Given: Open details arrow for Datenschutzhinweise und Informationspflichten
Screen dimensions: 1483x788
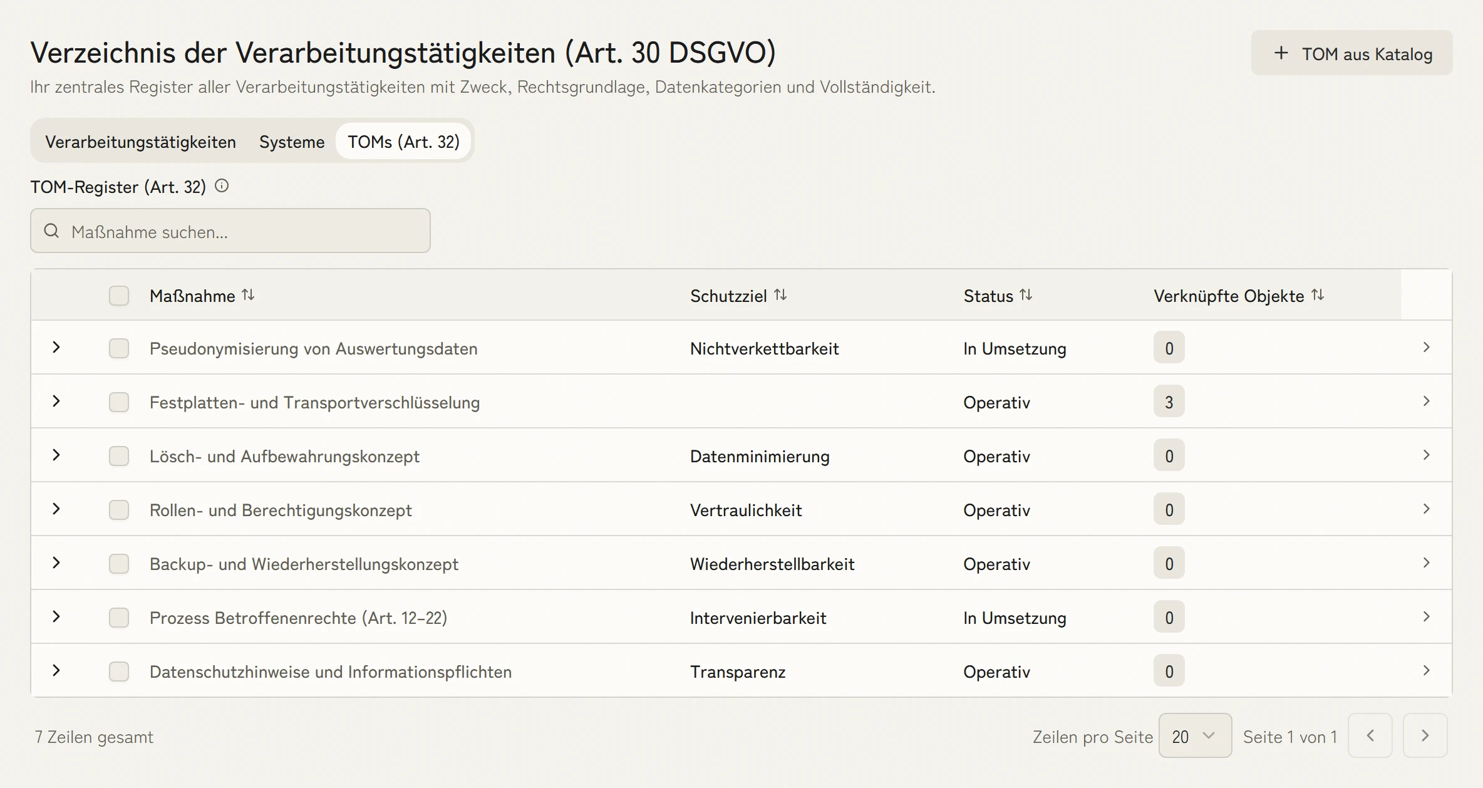Looking at the screenshot, I should pyautogui.click(x=1427, y=671).
